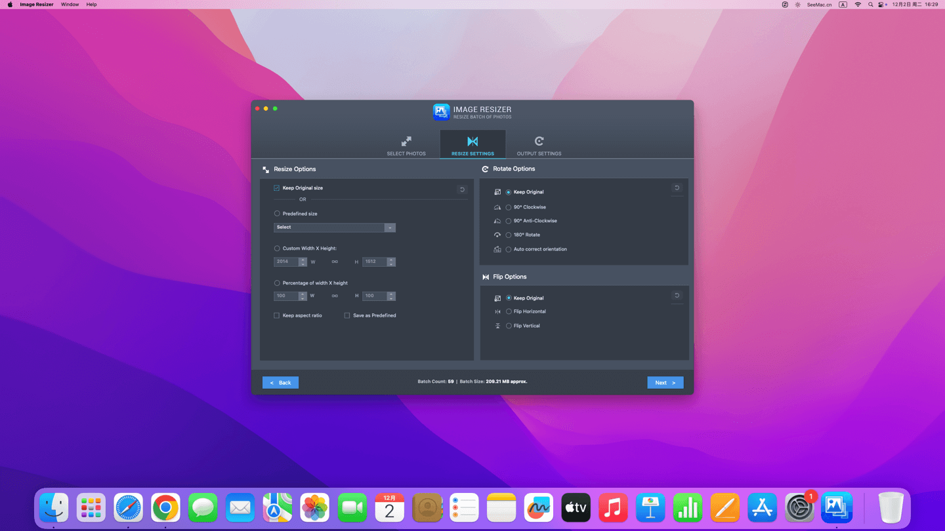
Task: Click the Rotate Options reset icon
Action: click(x=677, y=188)
